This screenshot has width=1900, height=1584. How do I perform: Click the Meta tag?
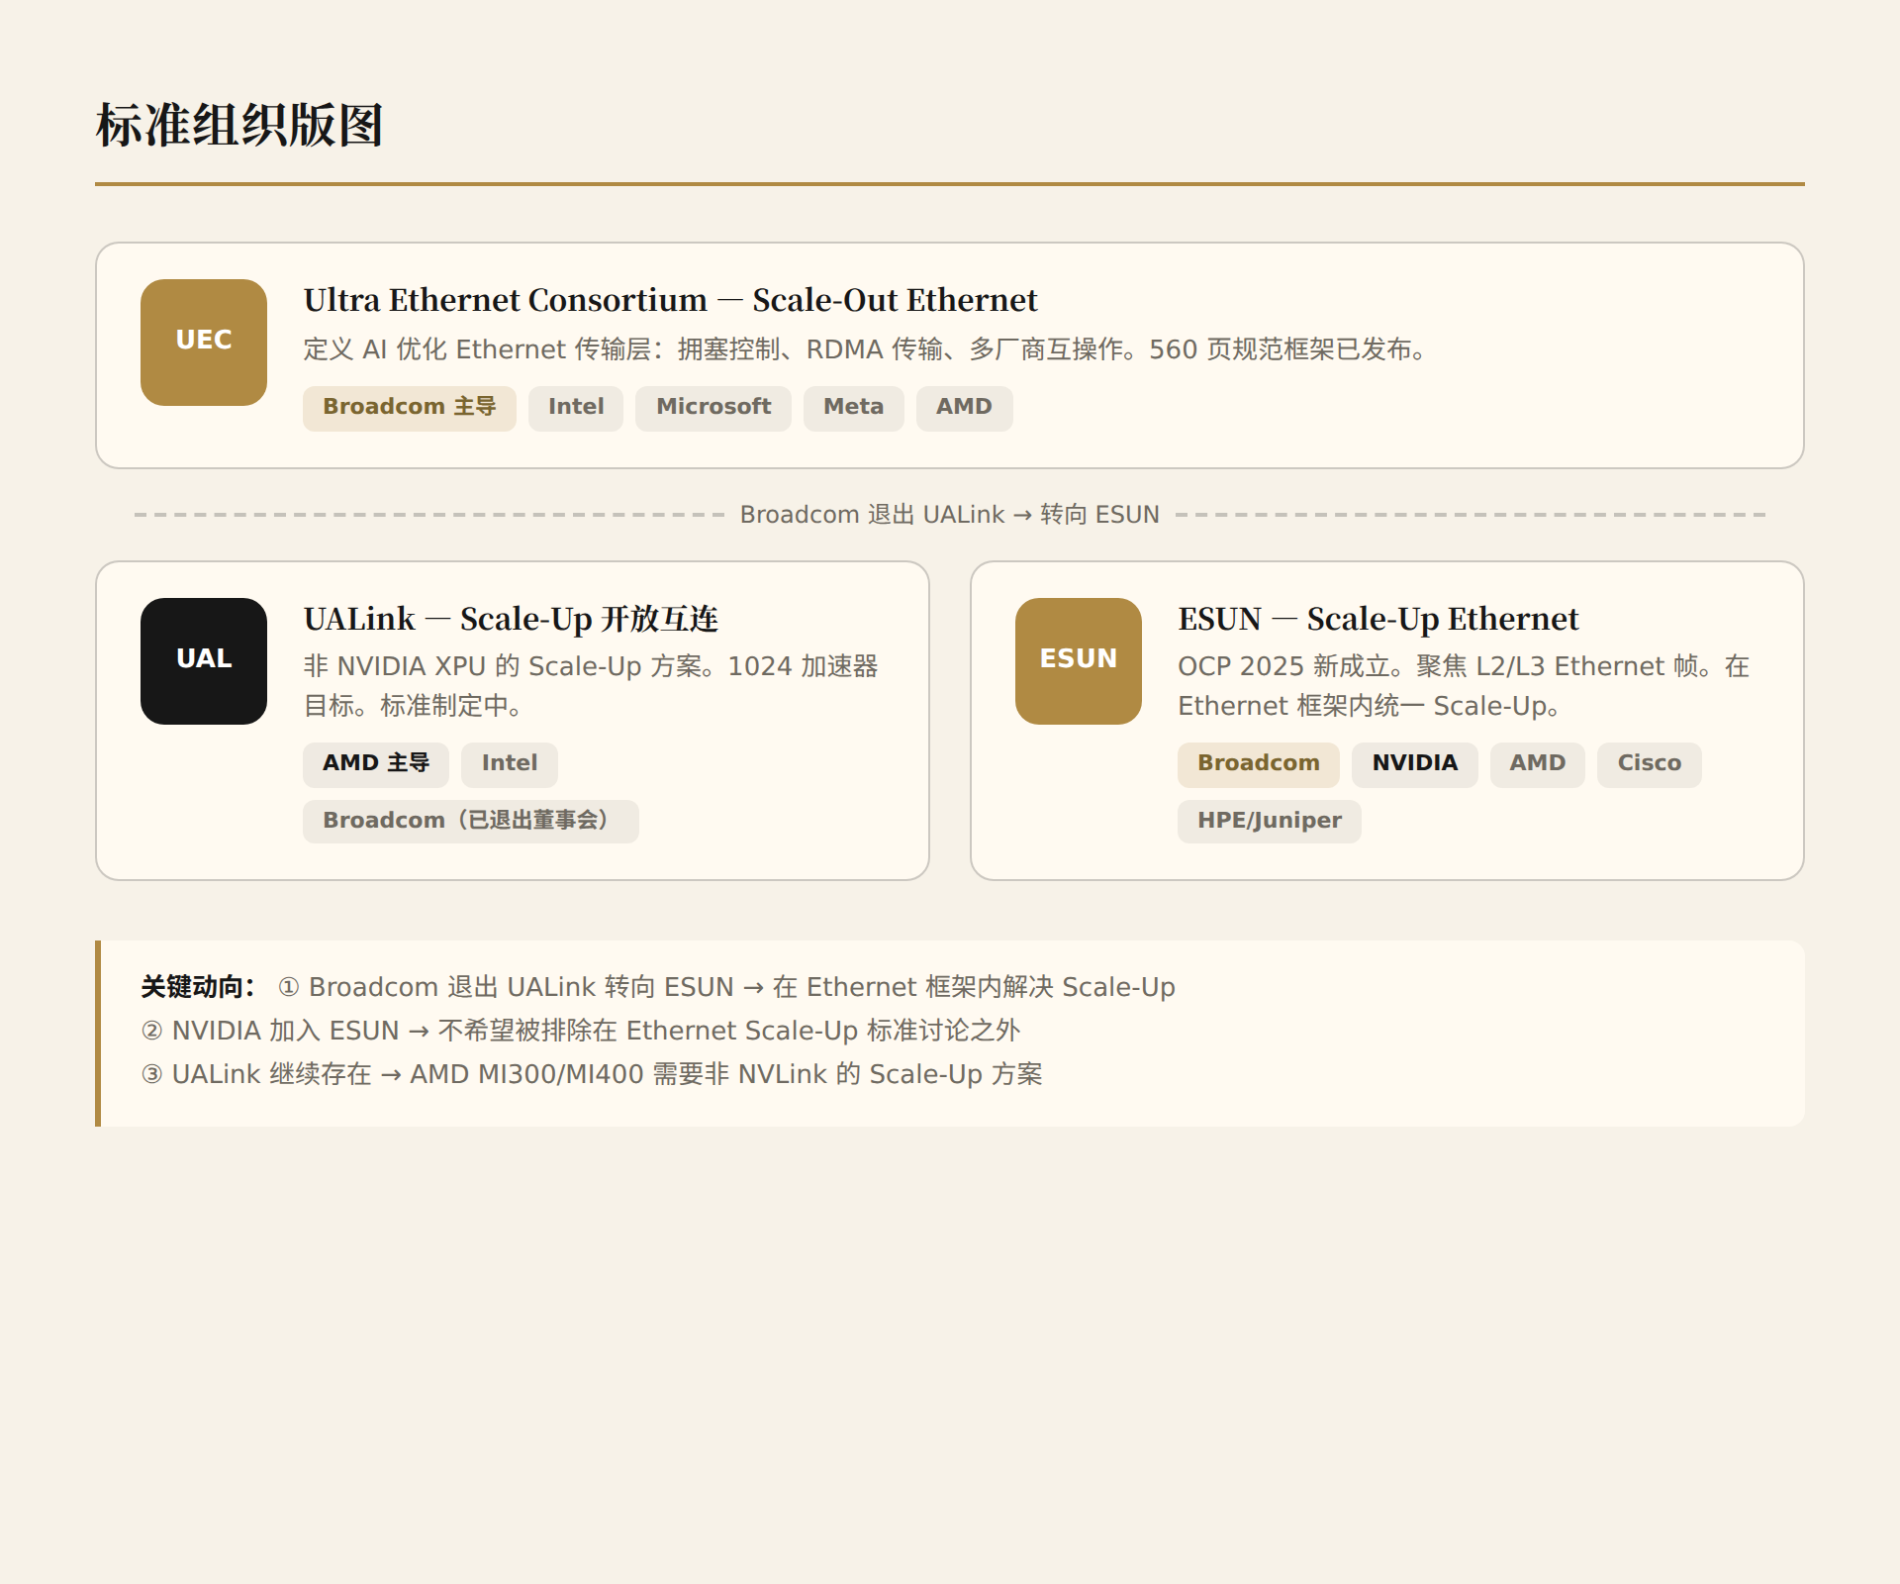[x=854, y=408]
